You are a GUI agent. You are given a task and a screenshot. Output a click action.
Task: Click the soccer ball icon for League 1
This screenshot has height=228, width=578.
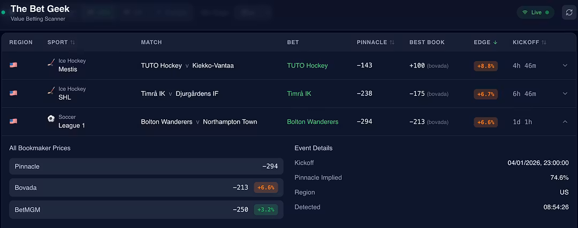pos(51,119)
